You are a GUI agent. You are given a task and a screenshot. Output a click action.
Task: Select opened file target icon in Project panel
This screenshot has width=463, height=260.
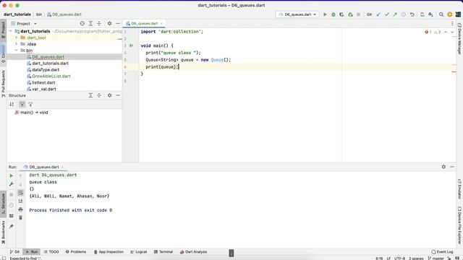pos(82,23)
